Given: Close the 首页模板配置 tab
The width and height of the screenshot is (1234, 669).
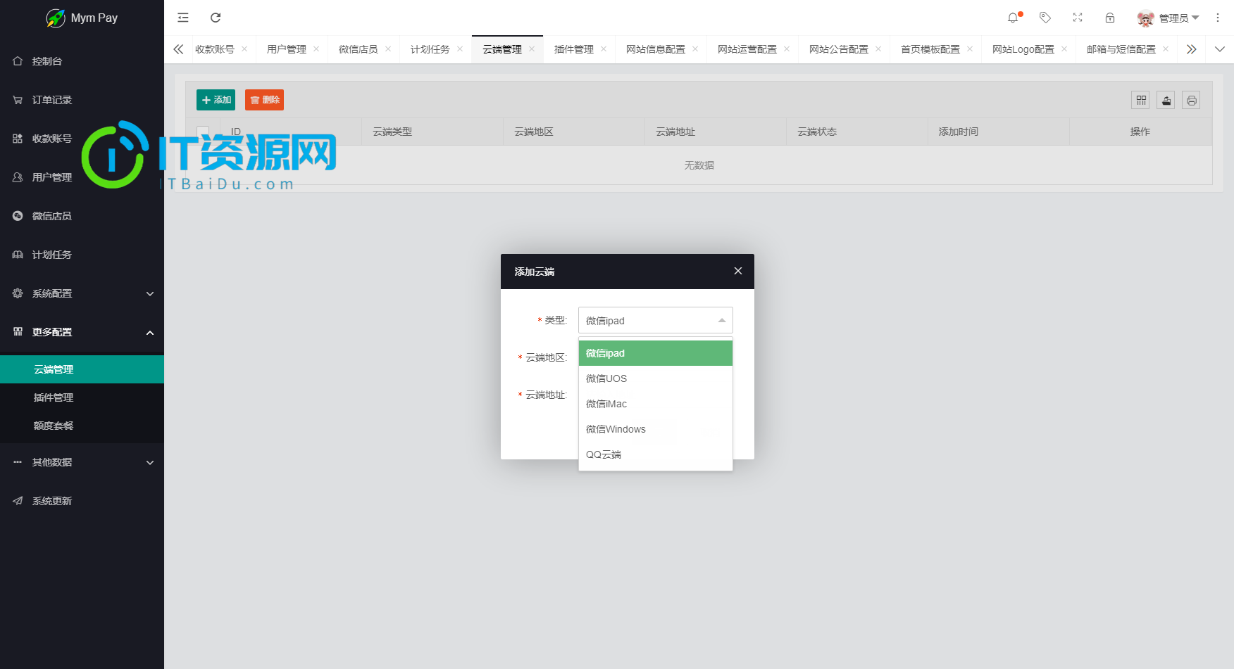Looking at the screenshot, I should [x=970, y=49].
